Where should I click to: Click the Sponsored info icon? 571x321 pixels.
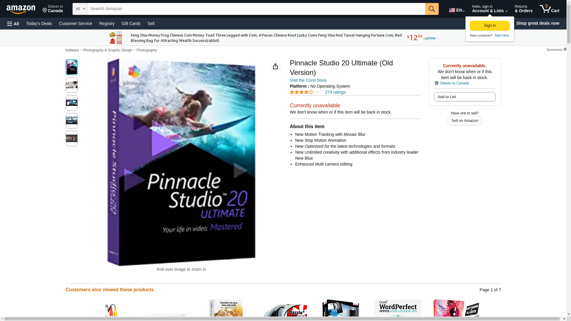point(565,49)
